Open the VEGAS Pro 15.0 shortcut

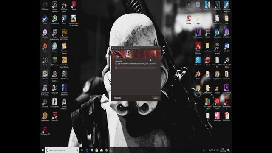(217, 6)
